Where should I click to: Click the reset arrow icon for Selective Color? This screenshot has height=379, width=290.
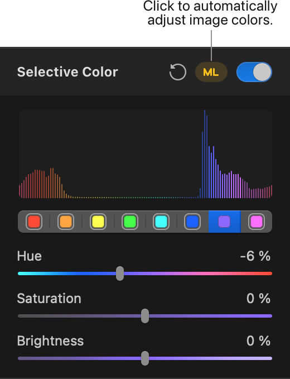click(178, 72)
